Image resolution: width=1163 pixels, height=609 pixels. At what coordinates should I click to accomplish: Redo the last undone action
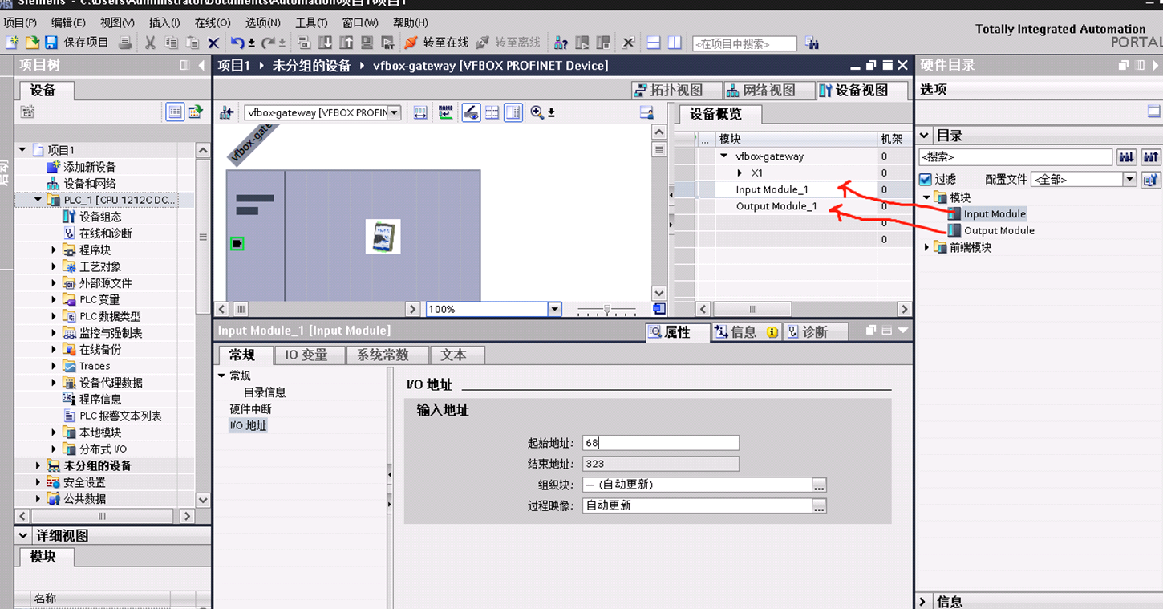(269, 43)
